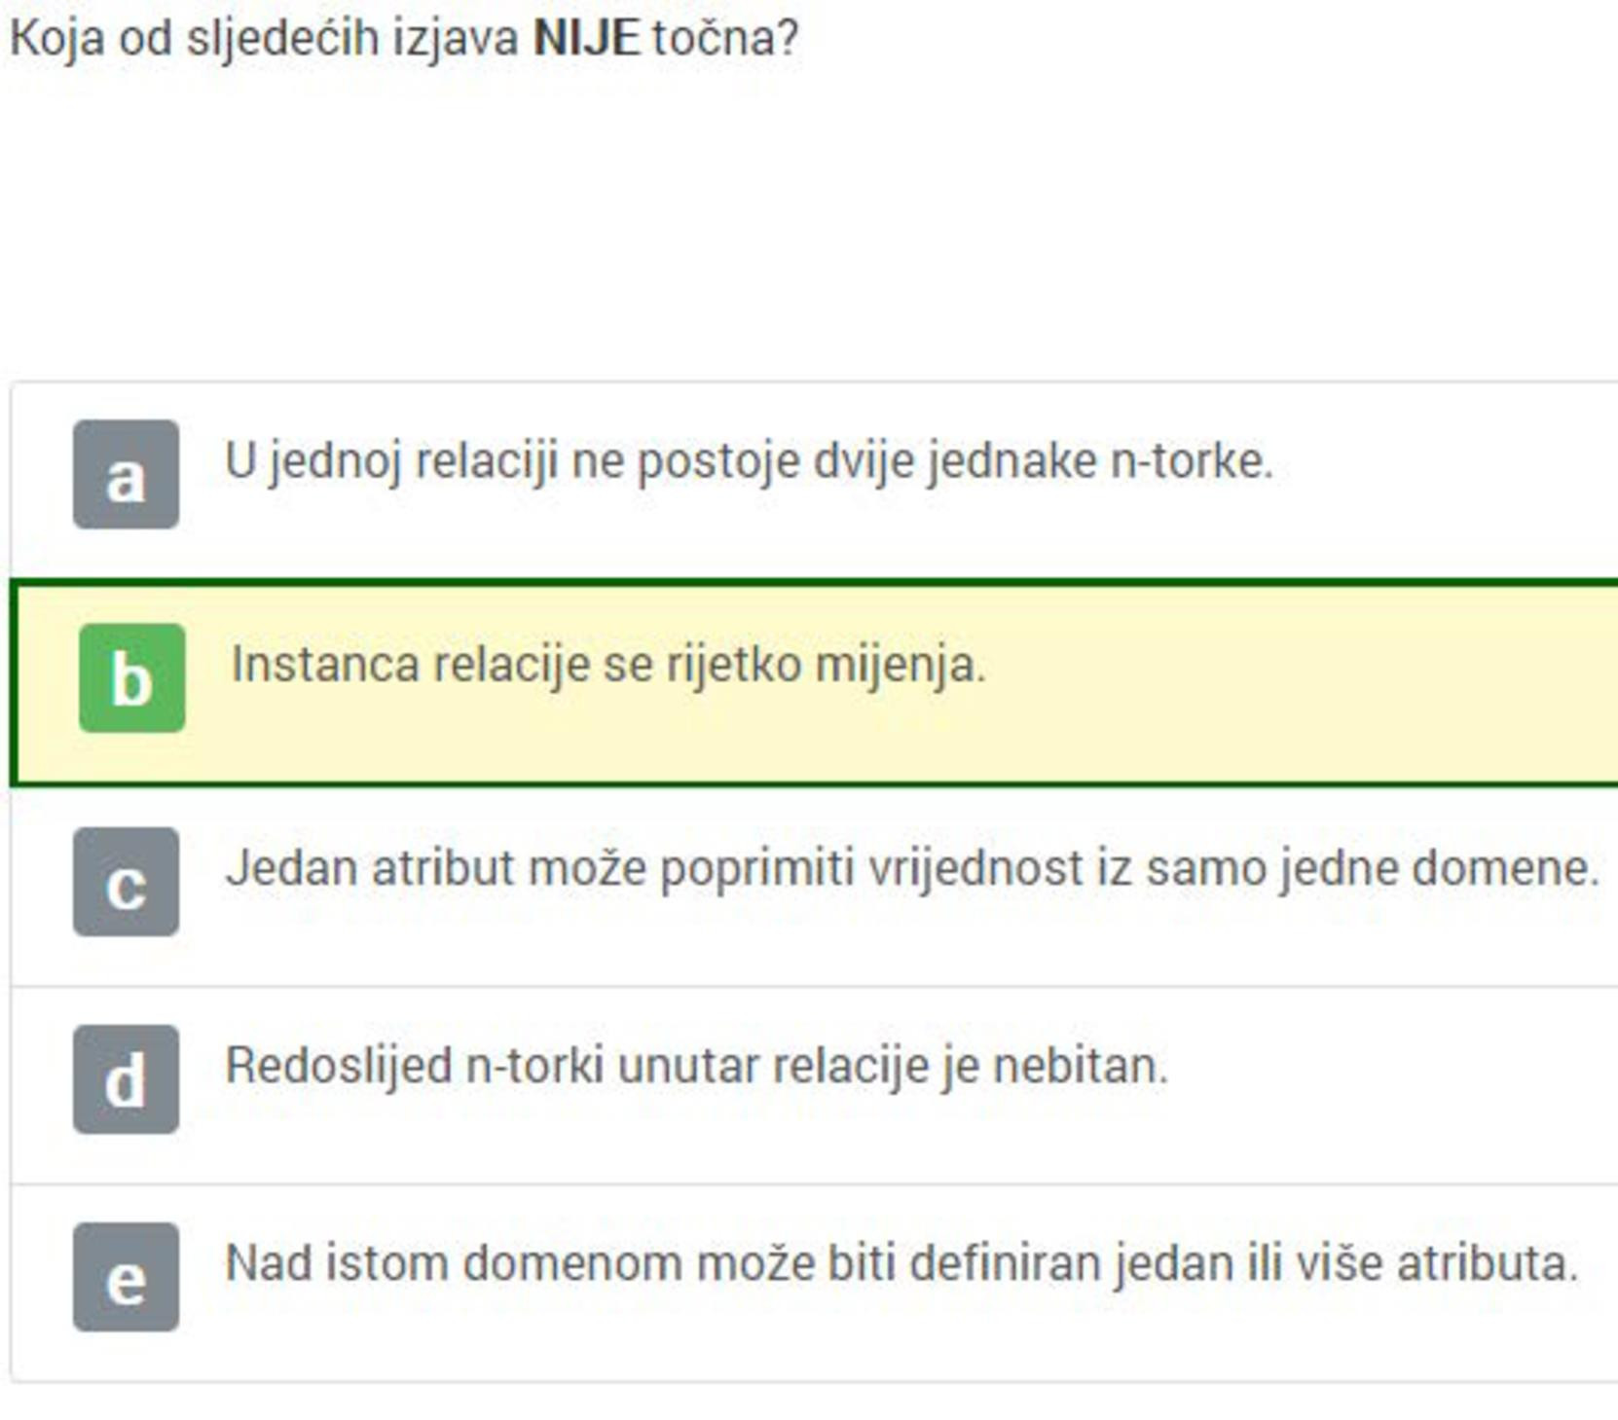Click the word 'n-torke' in option a

click(1192, 461)
